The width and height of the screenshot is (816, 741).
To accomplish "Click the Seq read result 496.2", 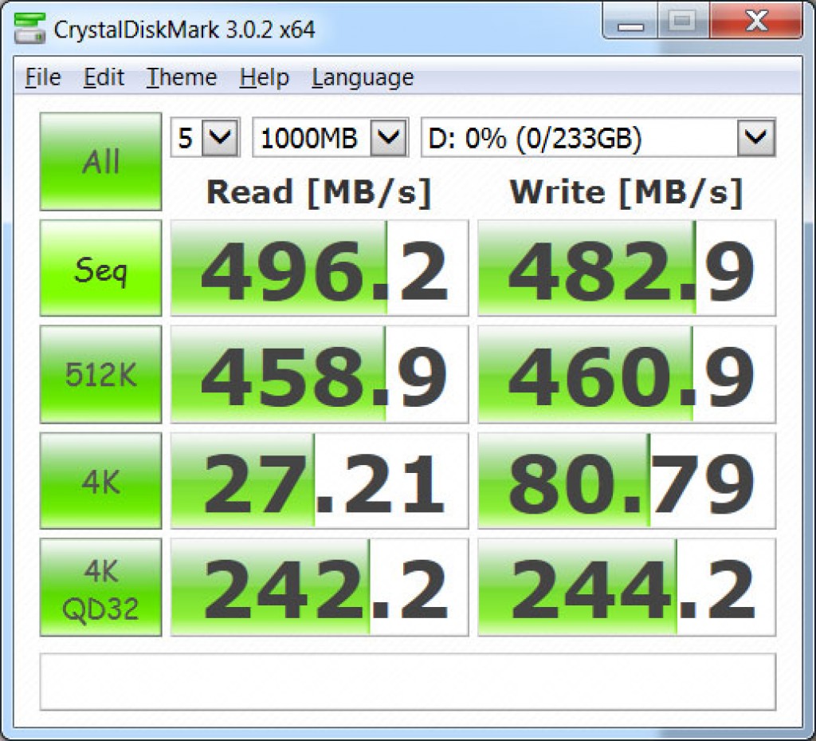I will [320, 268].
